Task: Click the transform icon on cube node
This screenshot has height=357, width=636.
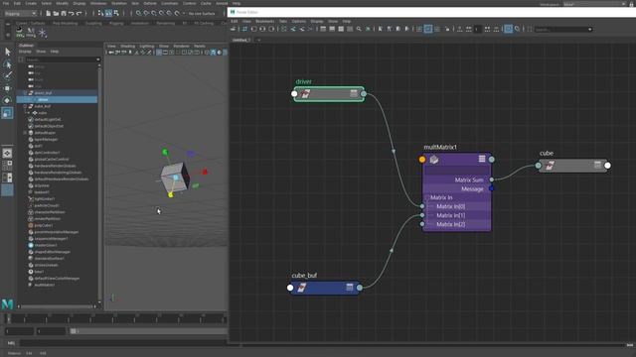Action: [x=550, y=166]
